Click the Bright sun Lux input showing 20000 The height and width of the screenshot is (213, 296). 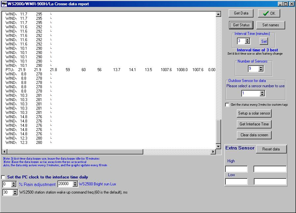coord(65,184)
